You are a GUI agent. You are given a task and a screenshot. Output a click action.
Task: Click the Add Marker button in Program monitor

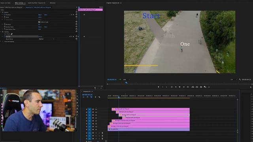point(159,87)
